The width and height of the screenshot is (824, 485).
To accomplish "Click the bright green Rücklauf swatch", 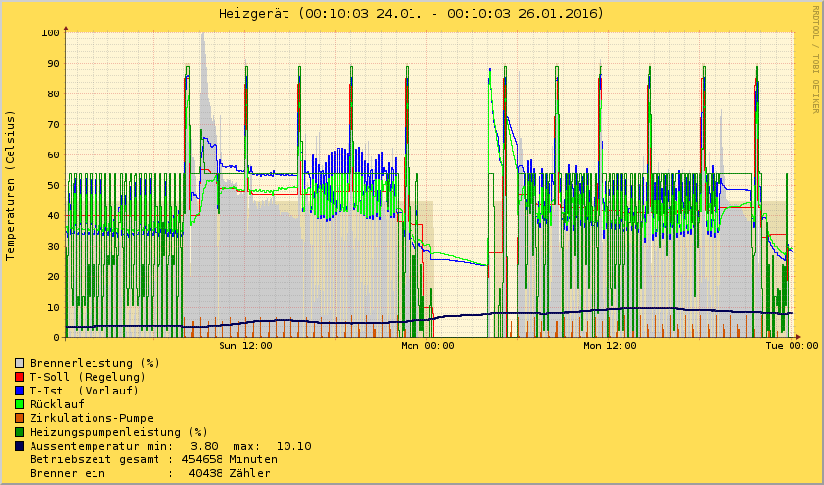I will click(x=20, y=404).
